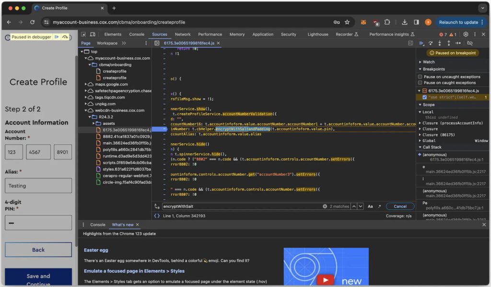Open the Easter egg link
This screenshot has width=491, height=287.
96,250
